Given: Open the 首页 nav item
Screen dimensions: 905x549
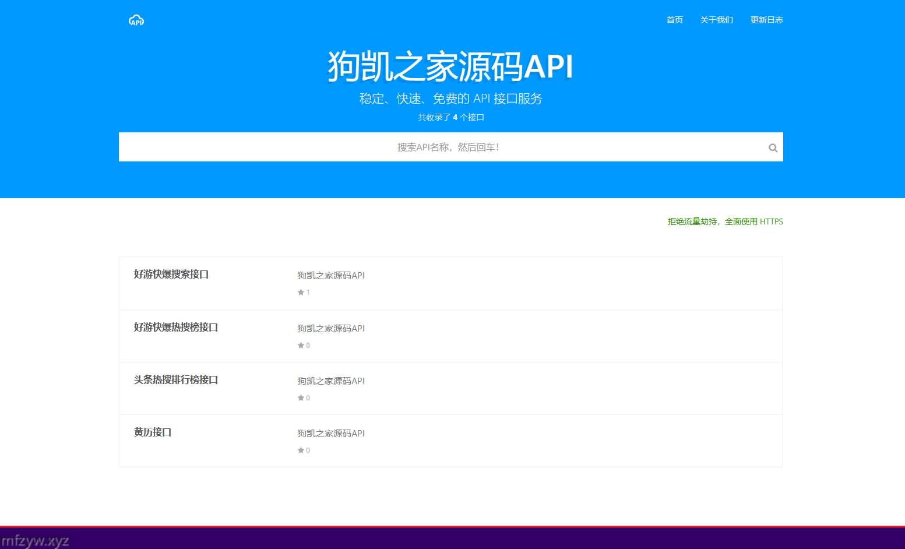Looking at the screenshot, I should [x=674, y=20].
